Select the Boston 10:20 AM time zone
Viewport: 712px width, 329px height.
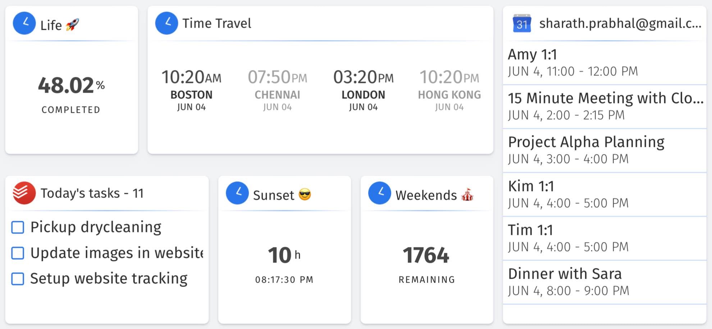coord(191,90)
